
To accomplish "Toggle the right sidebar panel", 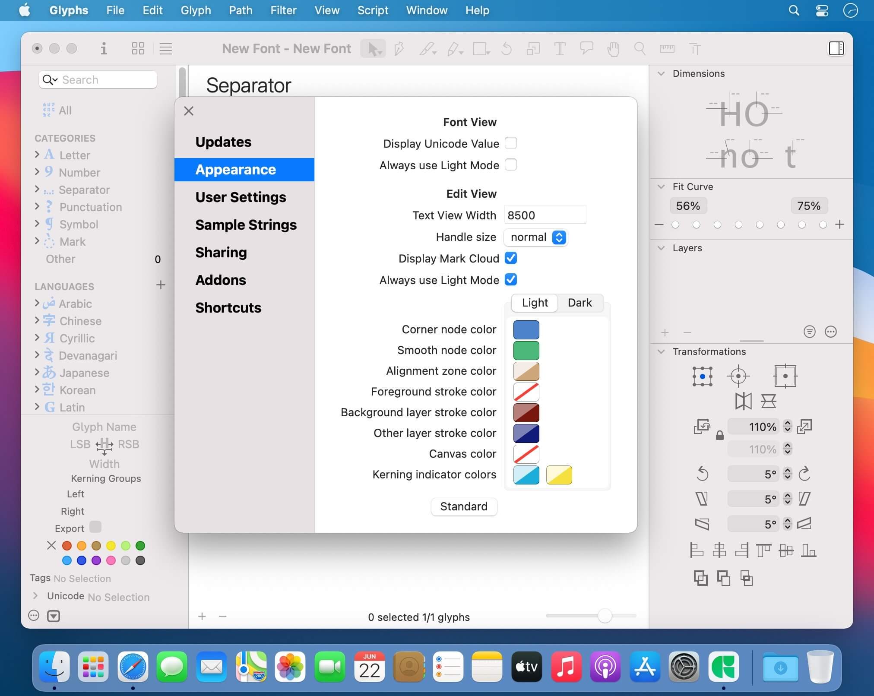I will tap(836, 48).
